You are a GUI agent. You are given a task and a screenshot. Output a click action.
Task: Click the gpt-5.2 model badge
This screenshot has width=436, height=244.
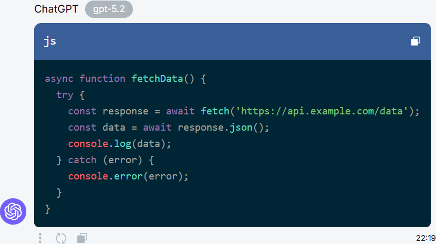pos(109,9)
